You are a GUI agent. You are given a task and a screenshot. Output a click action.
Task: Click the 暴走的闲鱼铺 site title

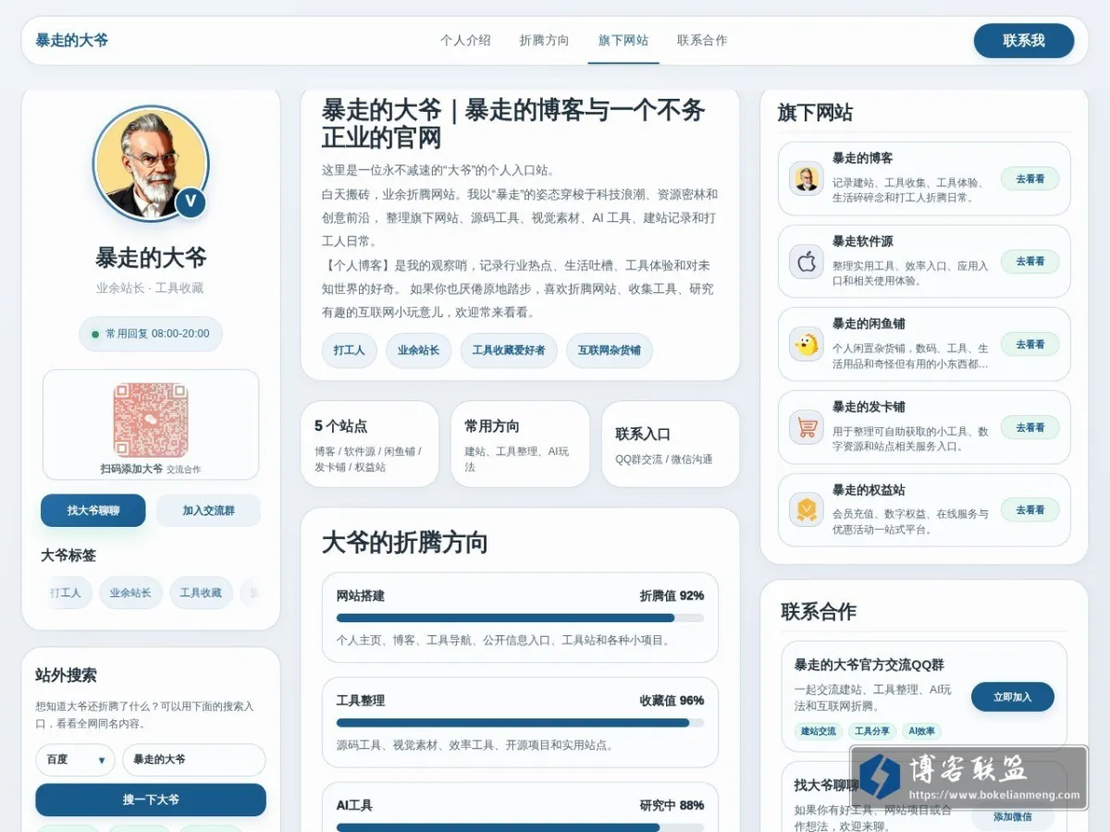[869, 324]
